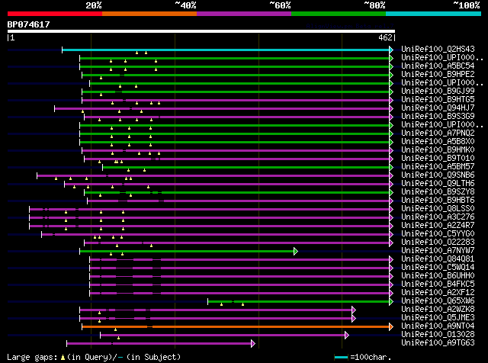
Task: Click the orange alignment bar of UniRef100_A9NT04
Action: [x=236, y=326]
